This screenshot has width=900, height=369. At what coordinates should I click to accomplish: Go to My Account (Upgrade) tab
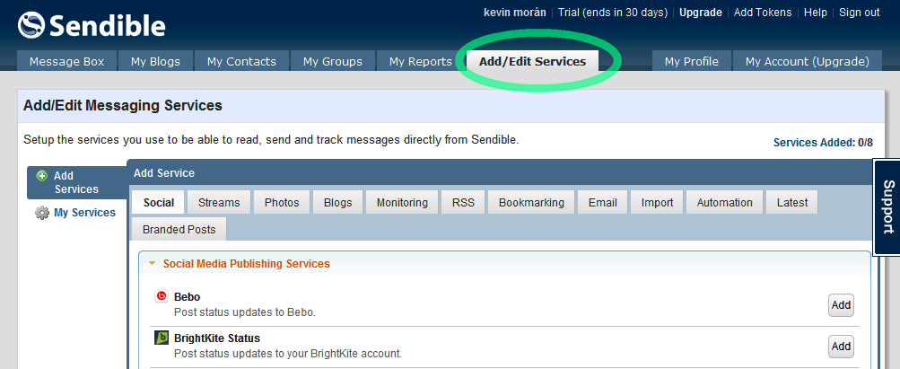[x=807, y=62]
